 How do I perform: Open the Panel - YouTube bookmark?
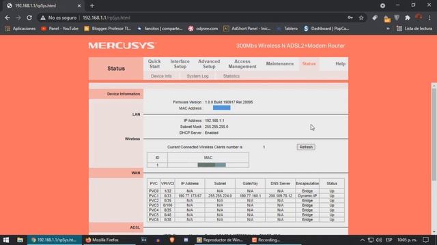click(59, 29)
